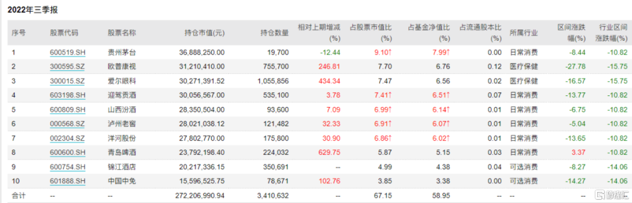Click share quantity 1,055,856

point(274,81)
